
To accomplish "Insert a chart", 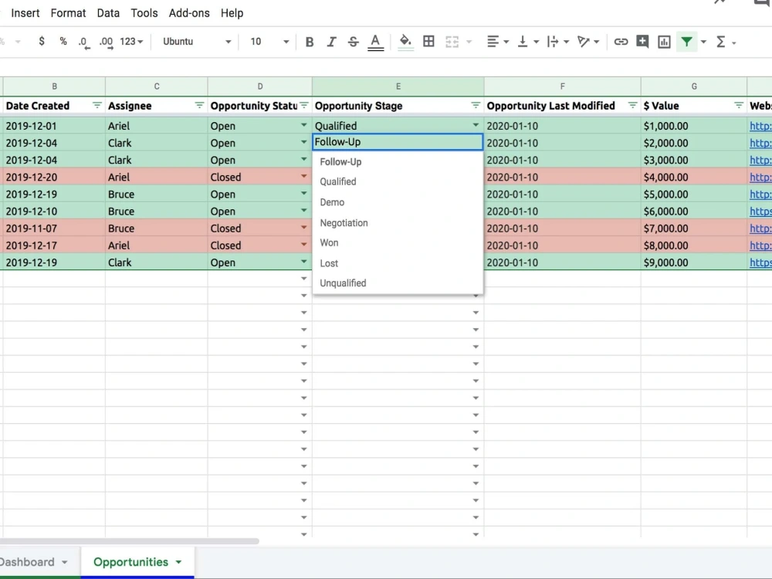I will [x=664, y=42].
